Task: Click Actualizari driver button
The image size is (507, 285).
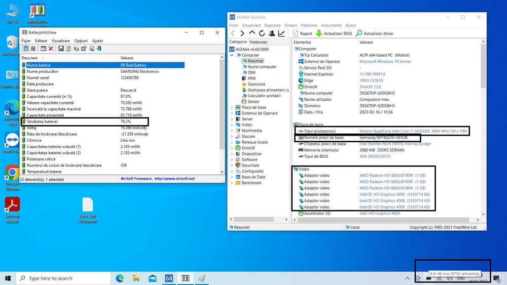Action: click(375, 33)
